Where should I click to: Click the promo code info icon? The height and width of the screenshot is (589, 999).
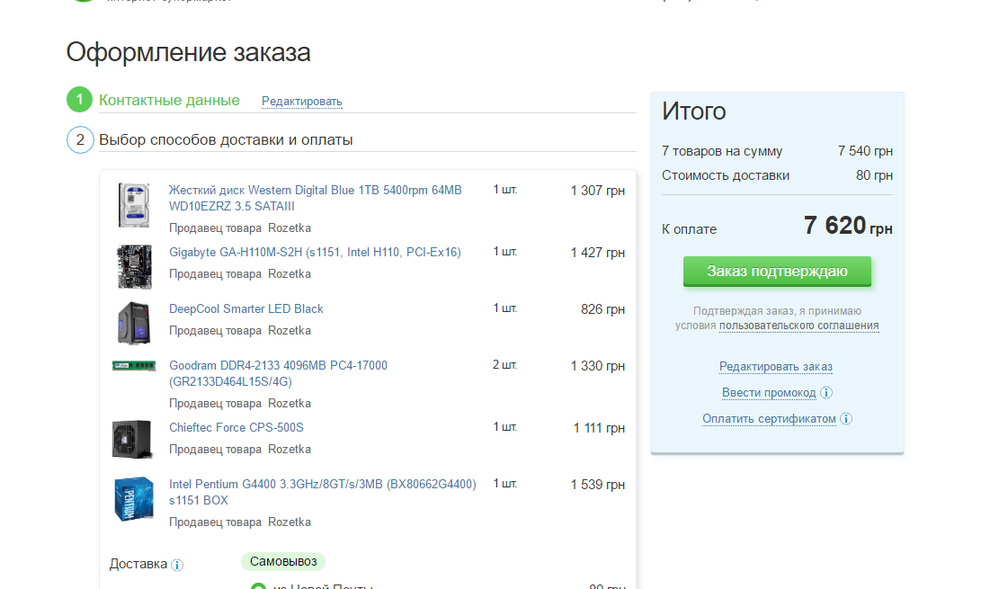[826, 393]
